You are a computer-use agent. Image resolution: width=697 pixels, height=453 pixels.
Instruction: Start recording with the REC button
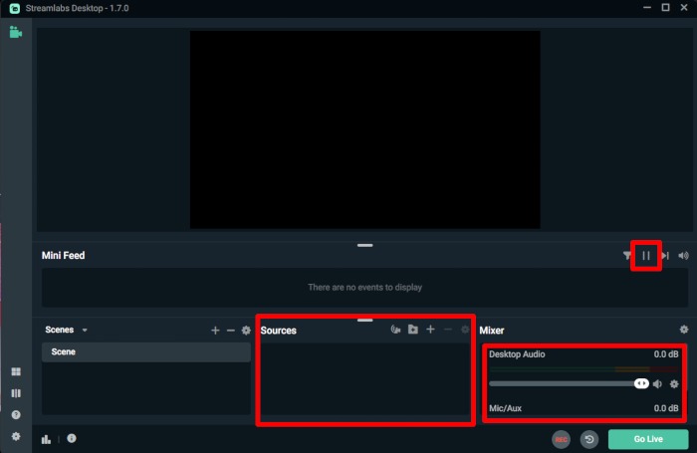(562, 438)
